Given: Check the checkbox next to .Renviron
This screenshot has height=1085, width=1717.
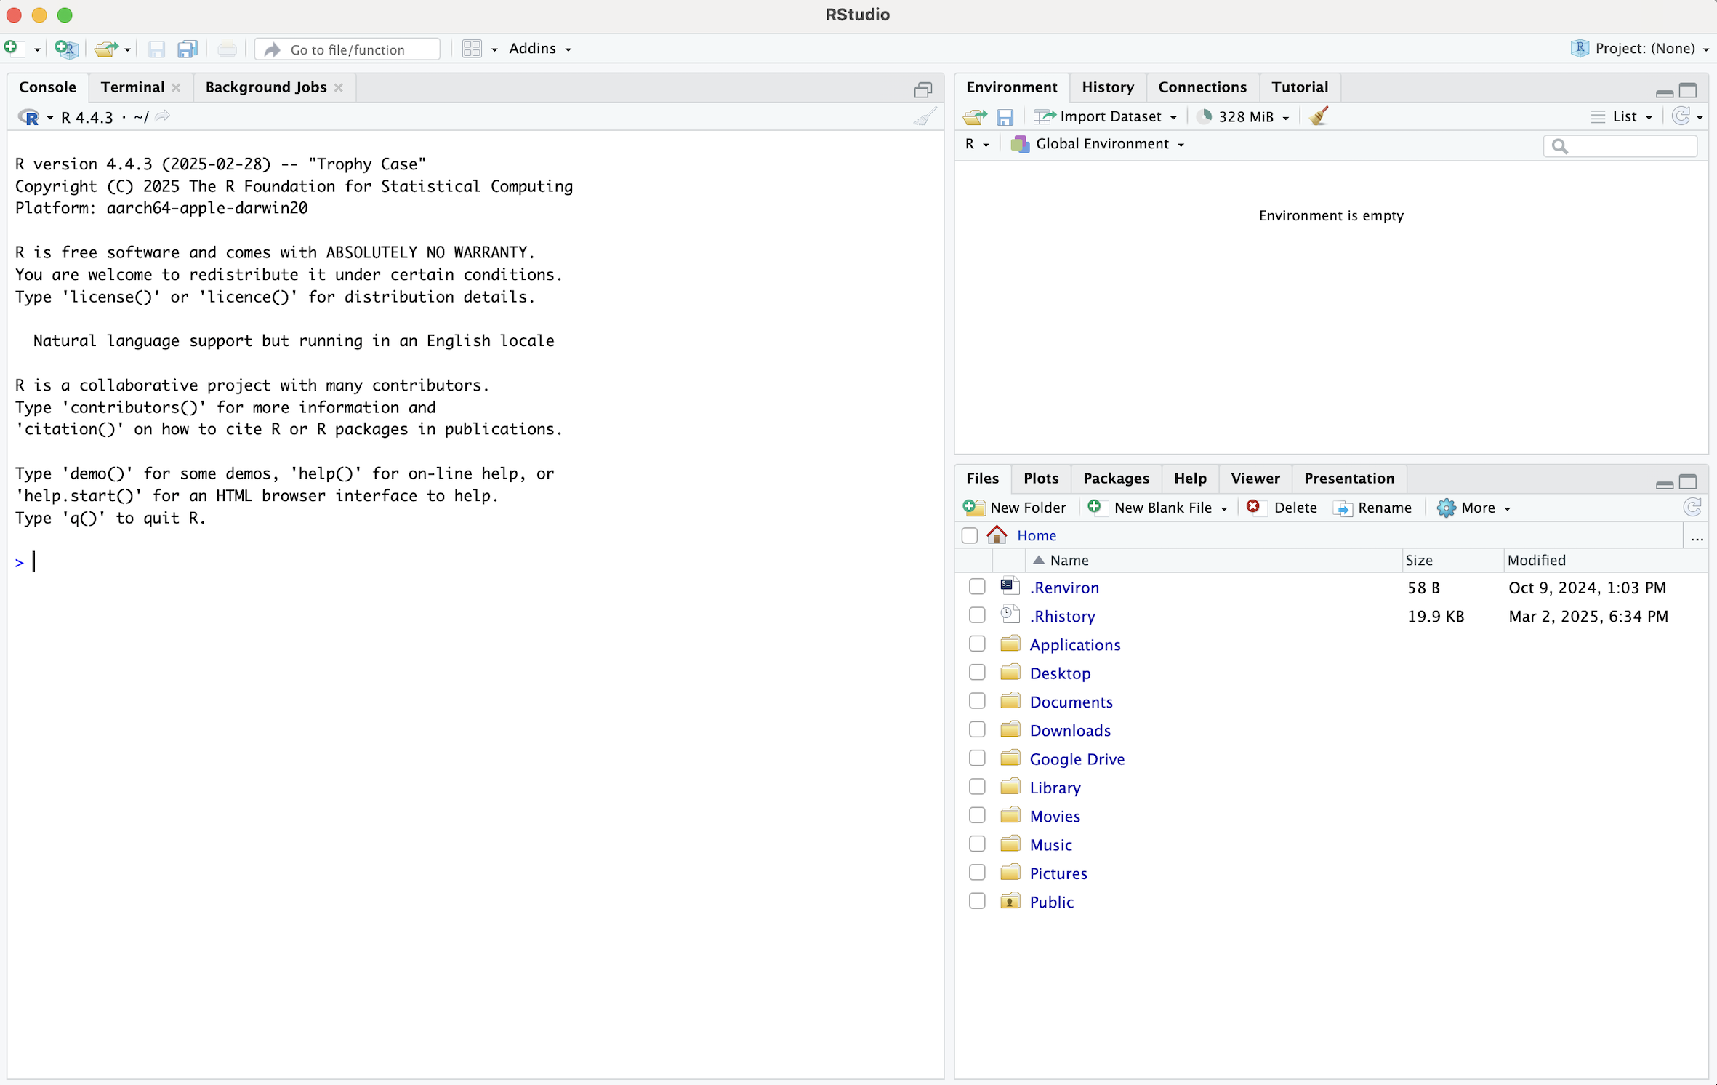Looking at the screenshot, I should coord(976,586).
